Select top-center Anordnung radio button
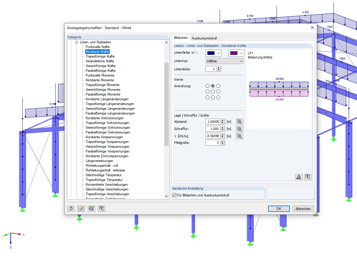 click(213, 86)
